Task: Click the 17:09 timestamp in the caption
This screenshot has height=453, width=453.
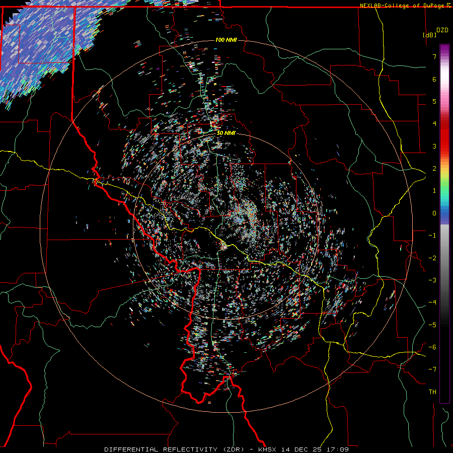Action: coord(338,449)
